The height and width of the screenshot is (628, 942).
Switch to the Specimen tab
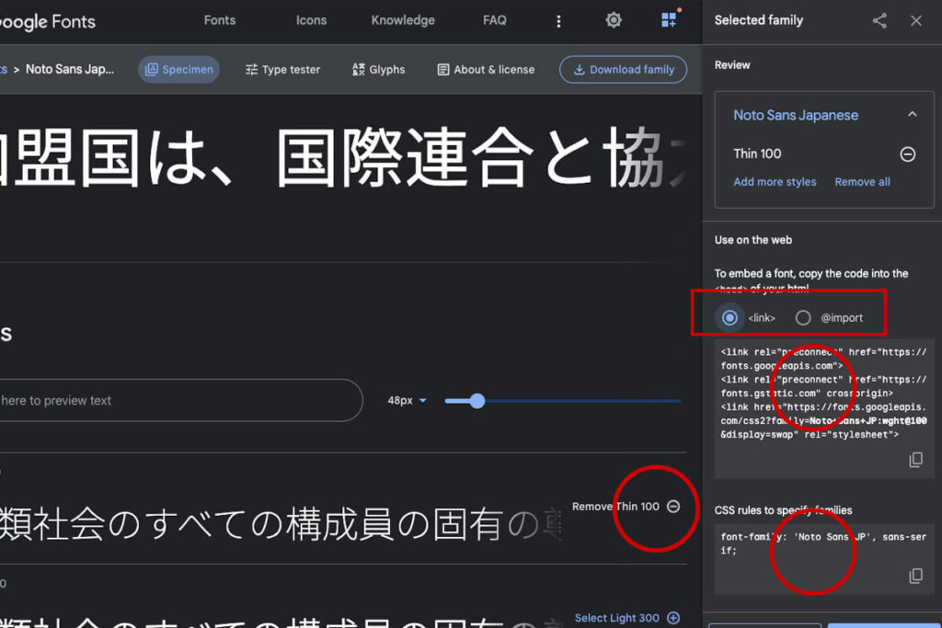tap(179, 70)
